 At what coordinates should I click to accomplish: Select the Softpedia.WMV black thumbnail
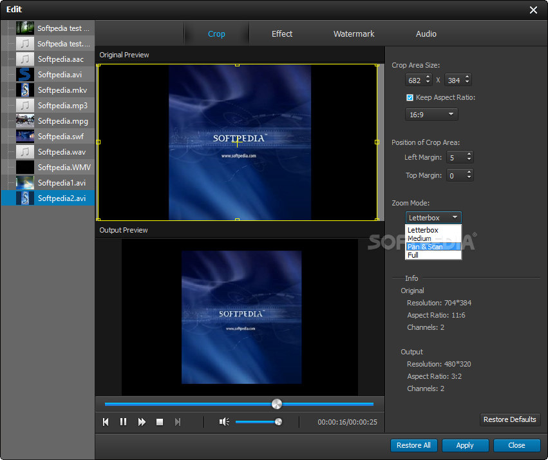[25, 167]
